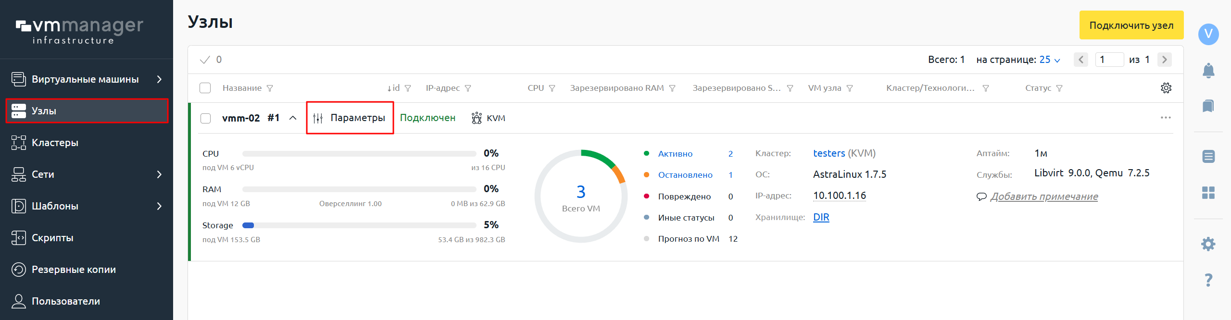Click the Подключить узел button
1231x320 pixels.
(1131, 25)
